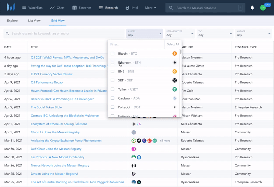Viewport: 274px width, 187px height.
Task: Focus the assets Filter input
Action: [x=136, y=44]
